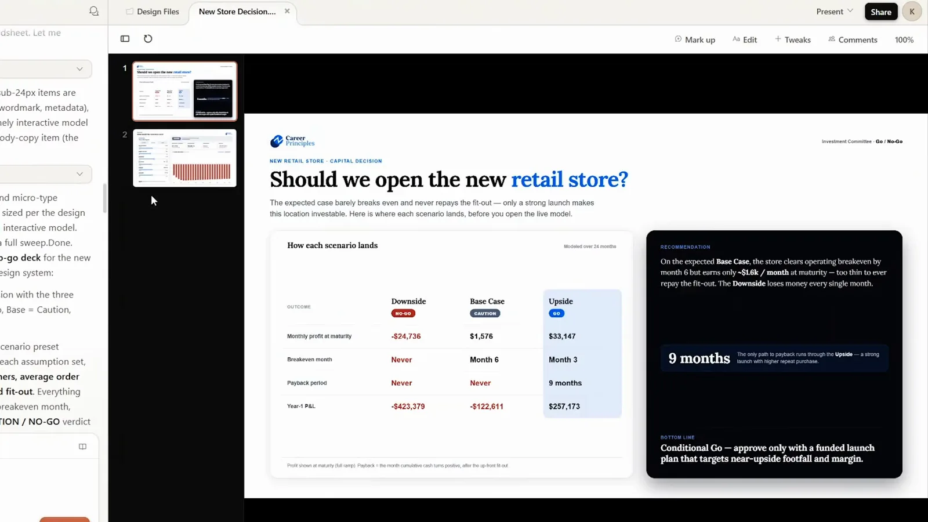The width and height of the screenshot is (928, 522).
Task: Click the Career Principles logo on slide
Action: click(292, 141)
